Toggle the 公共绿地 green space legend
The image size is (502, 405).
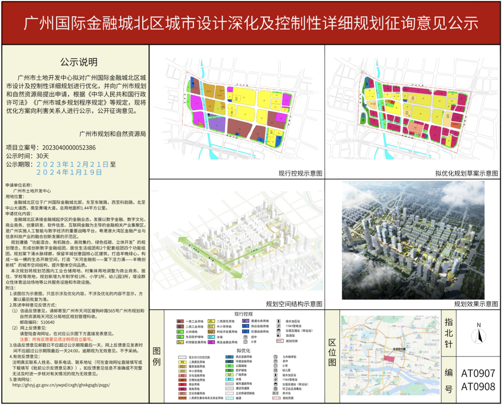coord(179,332)
